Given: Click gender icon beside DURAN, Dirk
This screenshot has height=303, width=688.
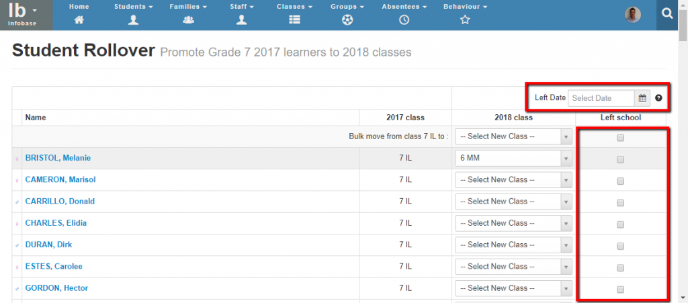Looking at the screenshot, I should (17, 245).
